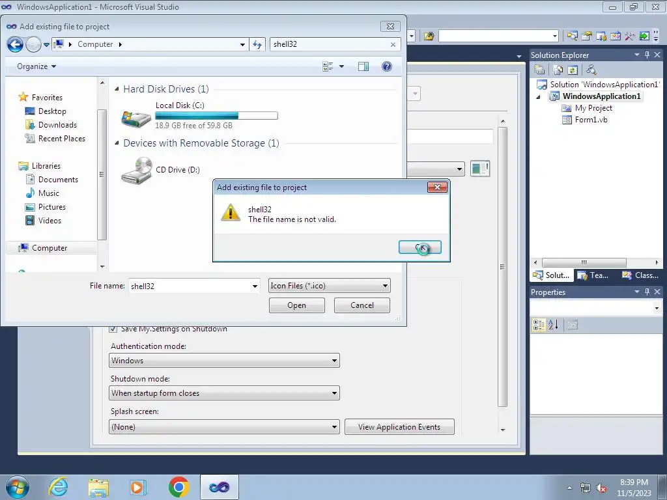Open Google Chrome from taskbar
Image resolution: width=667 pixels, height=500 pixels.
click(x=178, y=487)
